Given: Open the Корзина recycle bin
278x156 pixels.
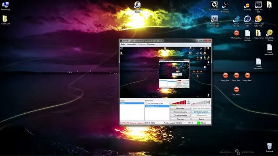Looking at the screenshot, I should coord(269,147).
